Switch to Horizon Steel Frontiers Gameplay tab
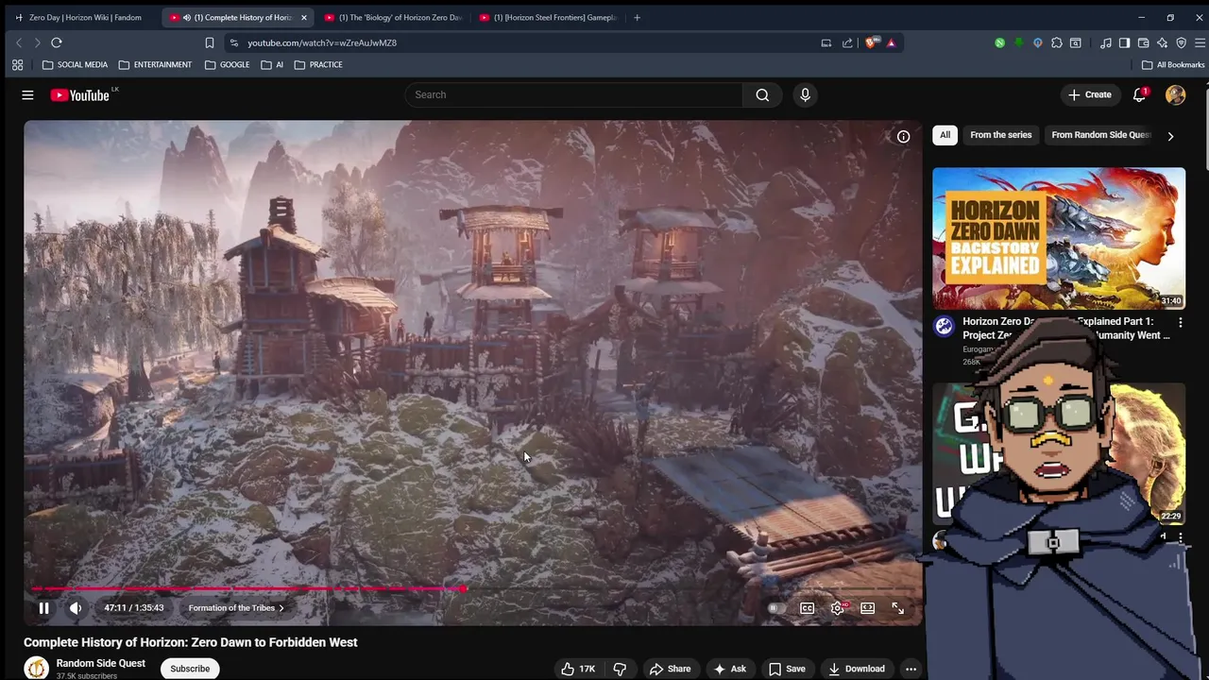The image size is (1209, 680). tap(548, 17)
